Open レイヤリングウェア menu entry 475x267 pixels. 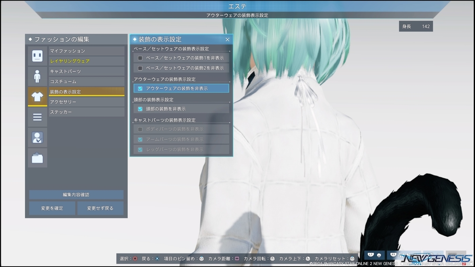(87, 61)
